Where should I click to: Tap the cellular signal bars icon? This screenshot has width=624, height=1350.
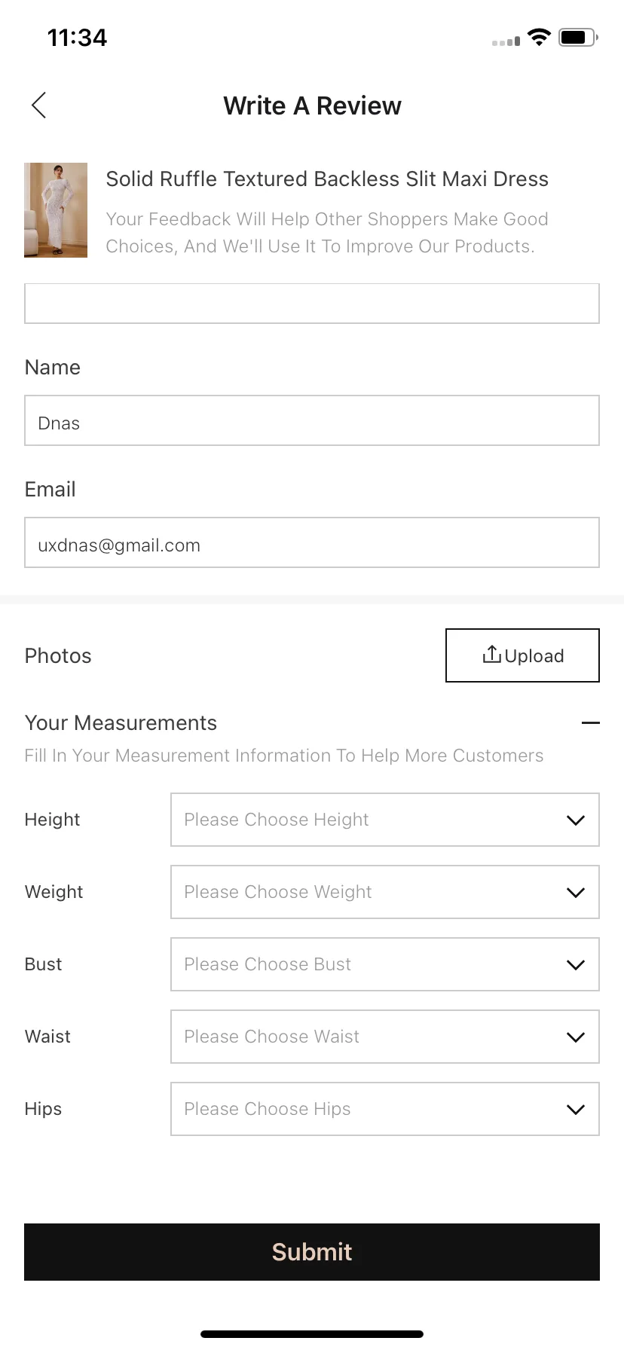click(506, 41)
